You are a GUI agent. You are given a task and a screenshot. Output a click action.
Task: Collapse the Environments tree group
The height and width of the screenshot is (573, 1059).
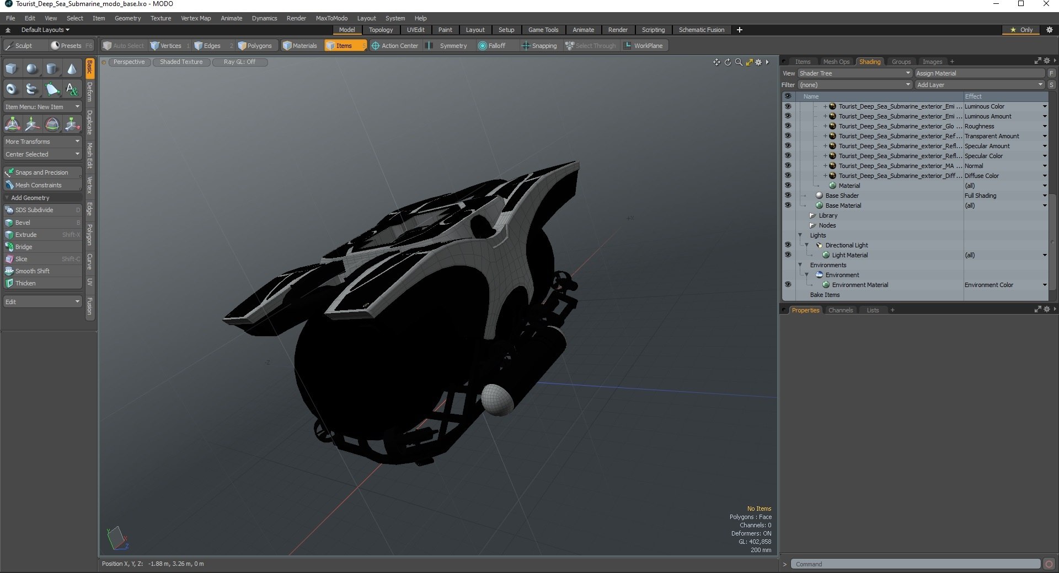tap(800, 265)
